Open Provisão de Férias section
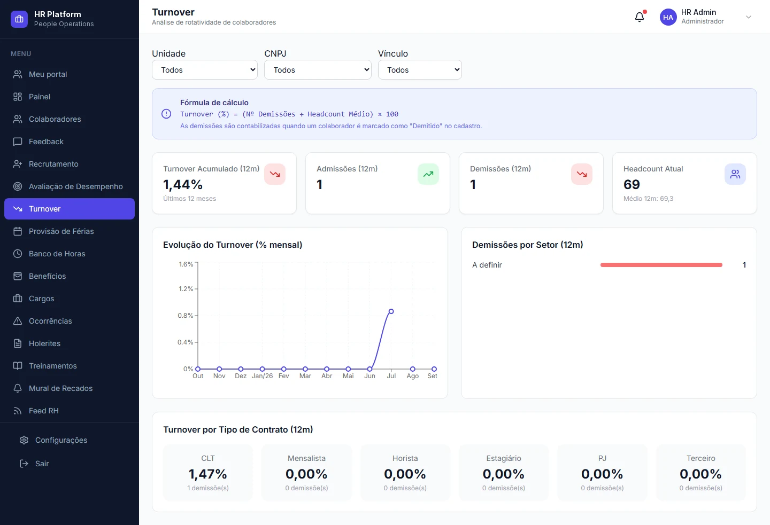Screen dimensions: 770x525 pyautogui.click(x=70, y=231)
